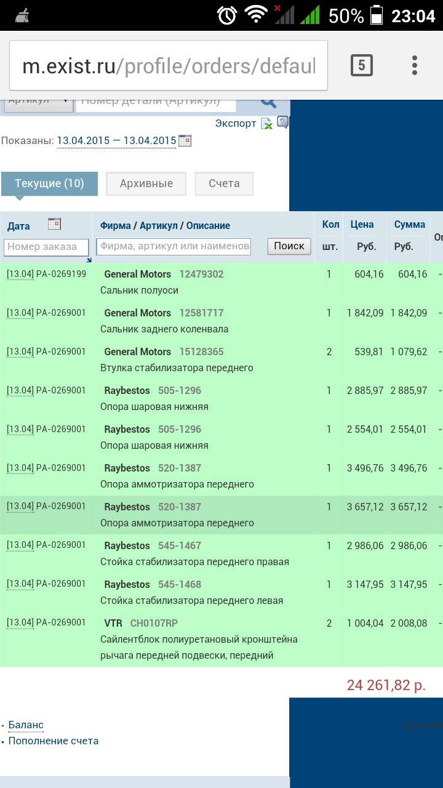This screenshot has height=788, width=443.
Task: Open the Баланс link
Action: [26, 725]
